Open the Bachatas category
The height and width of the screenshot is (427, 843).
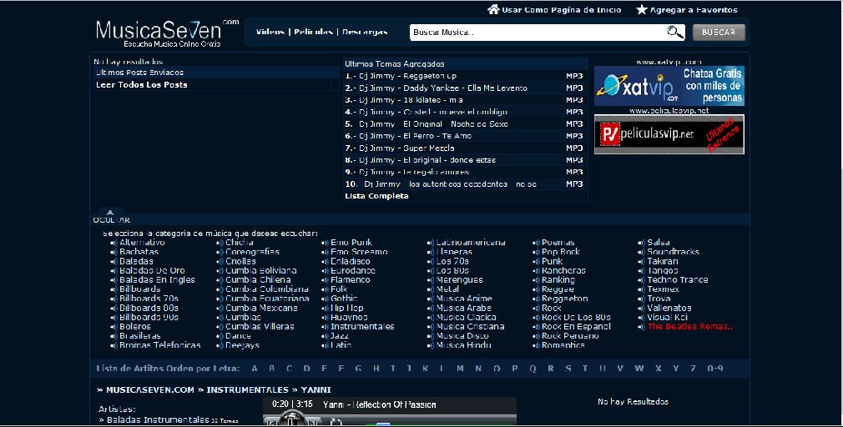[x=139, y=251]
